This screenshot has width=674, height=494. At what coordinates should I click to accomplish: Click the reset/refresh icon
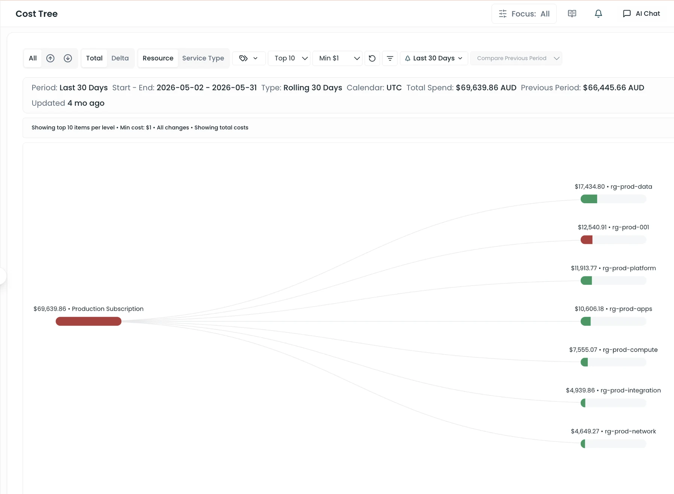pos(372,58)
